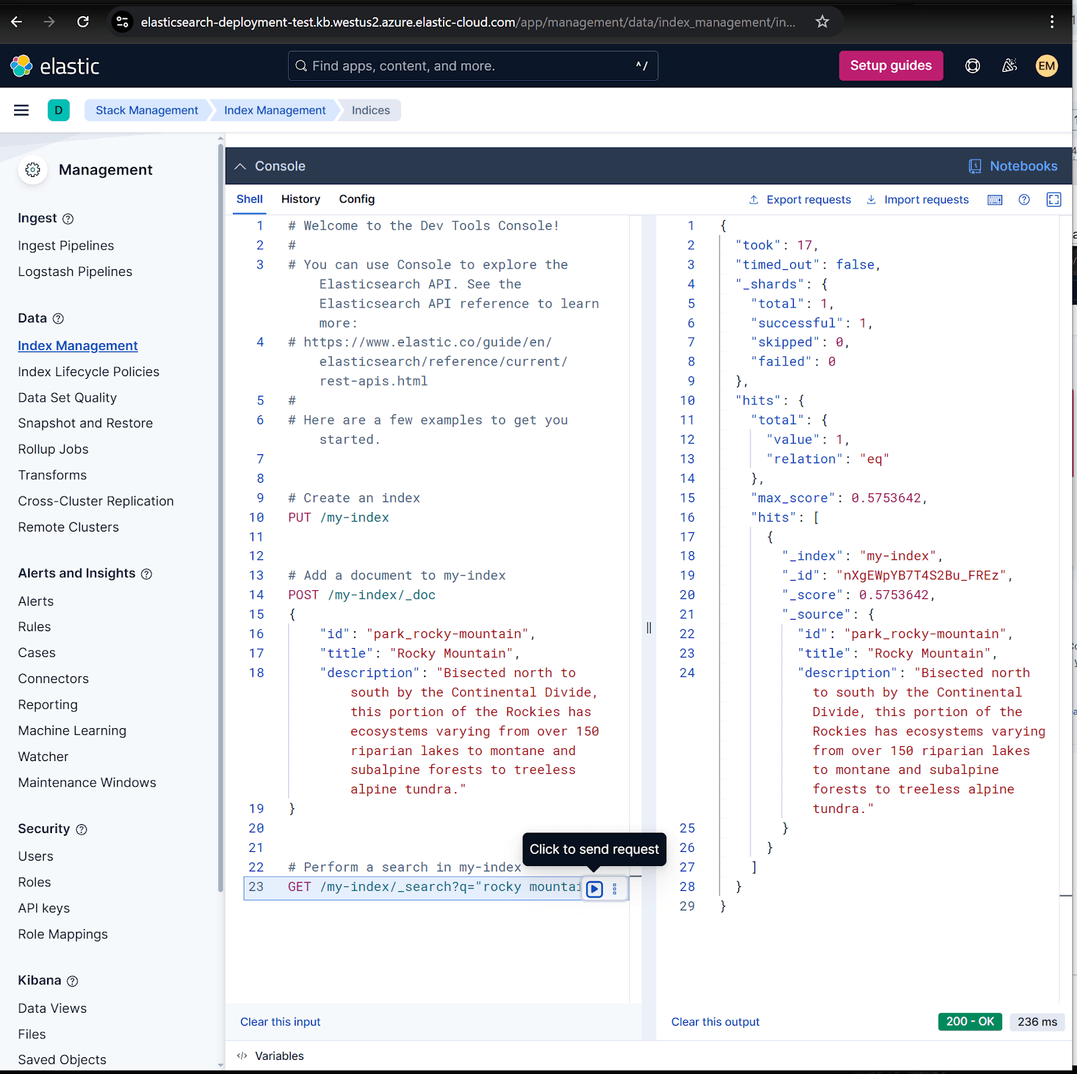The height and width of the screenshot is (1074, 1077).
Task: Collapse the Console panel with its chevron
Action: tap(240, 166)
